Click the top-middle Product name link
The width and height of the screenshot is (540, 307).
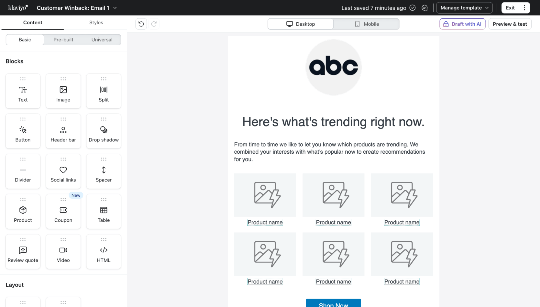[333, 222]
